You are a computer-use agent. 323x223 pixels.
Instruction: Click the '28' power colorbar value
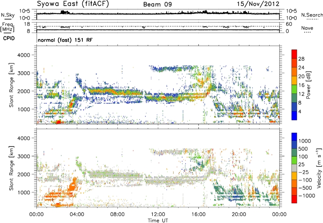301,59
